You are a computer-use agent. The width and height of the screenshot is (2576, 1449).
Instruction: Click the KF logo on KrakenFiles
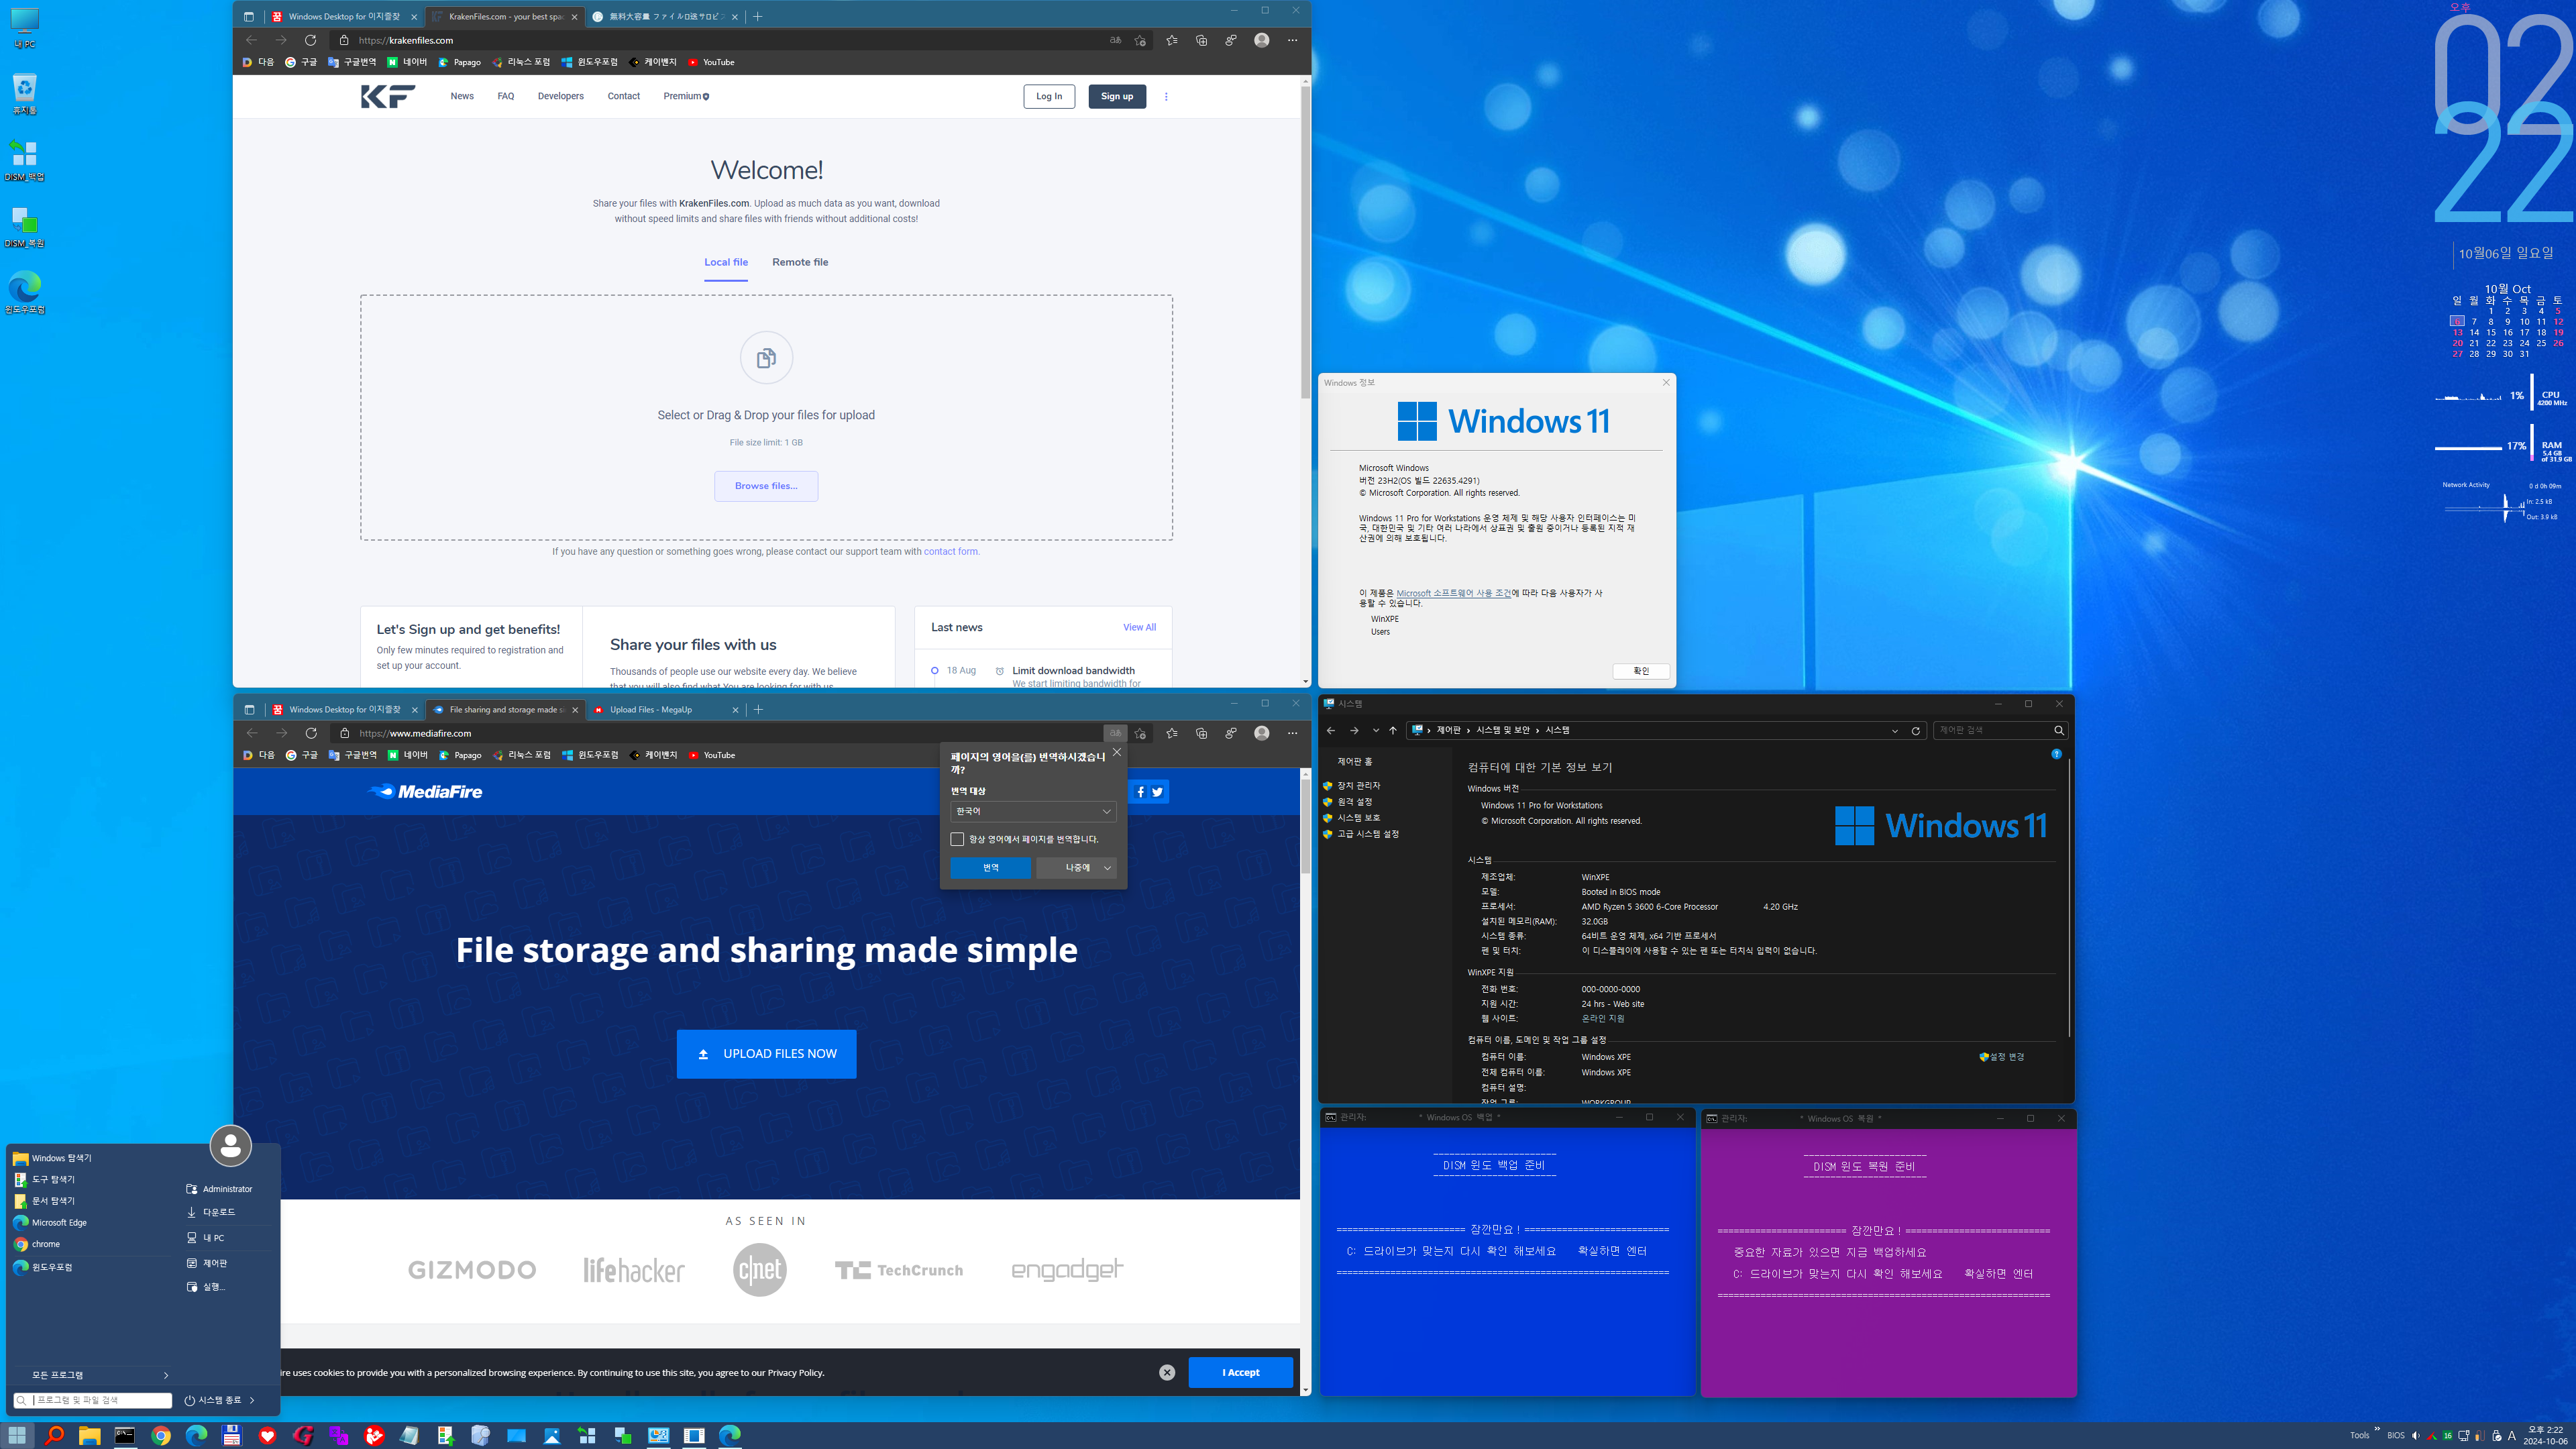point(388,96)
